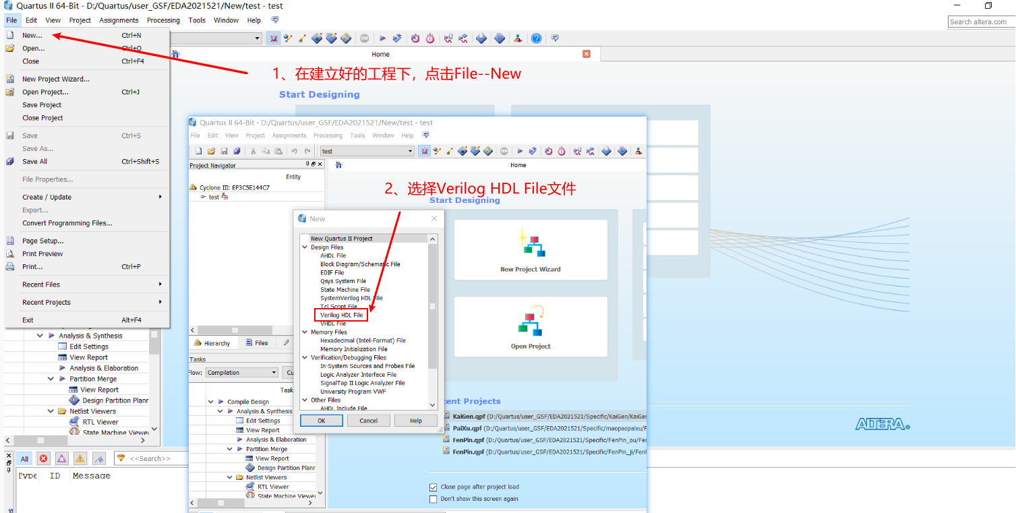The image size is (1016, 513).
Task: Open RTL Viewer in inner window Tasks panel
Action: (x=273, y=487)
